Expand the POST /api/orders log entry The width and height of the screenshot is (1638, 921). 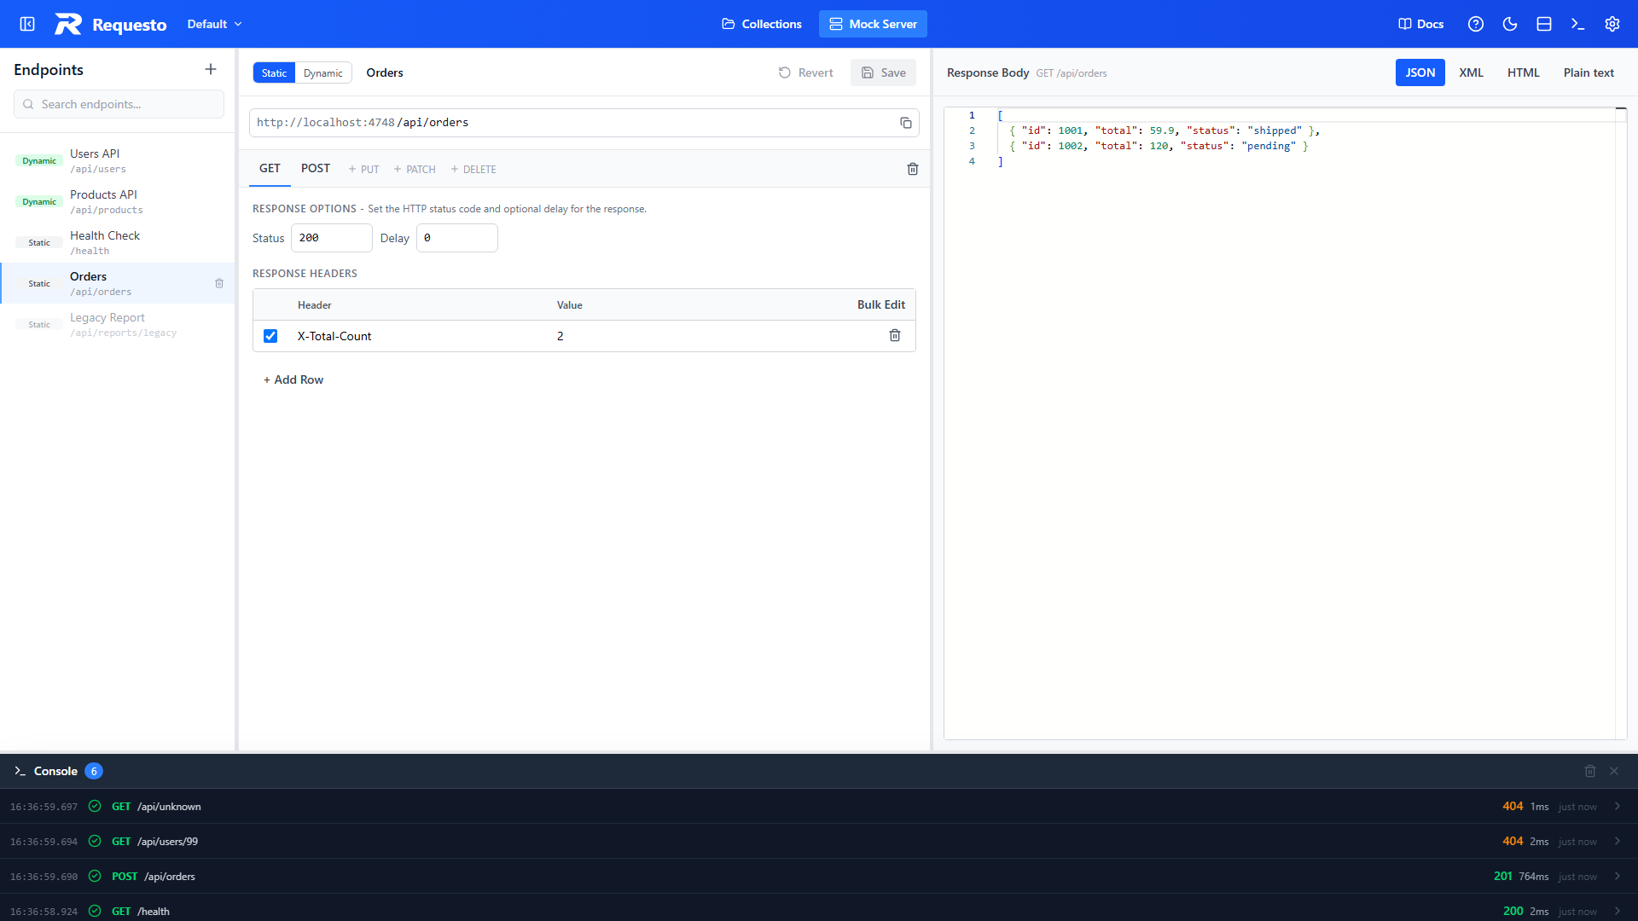(1618, 876)
